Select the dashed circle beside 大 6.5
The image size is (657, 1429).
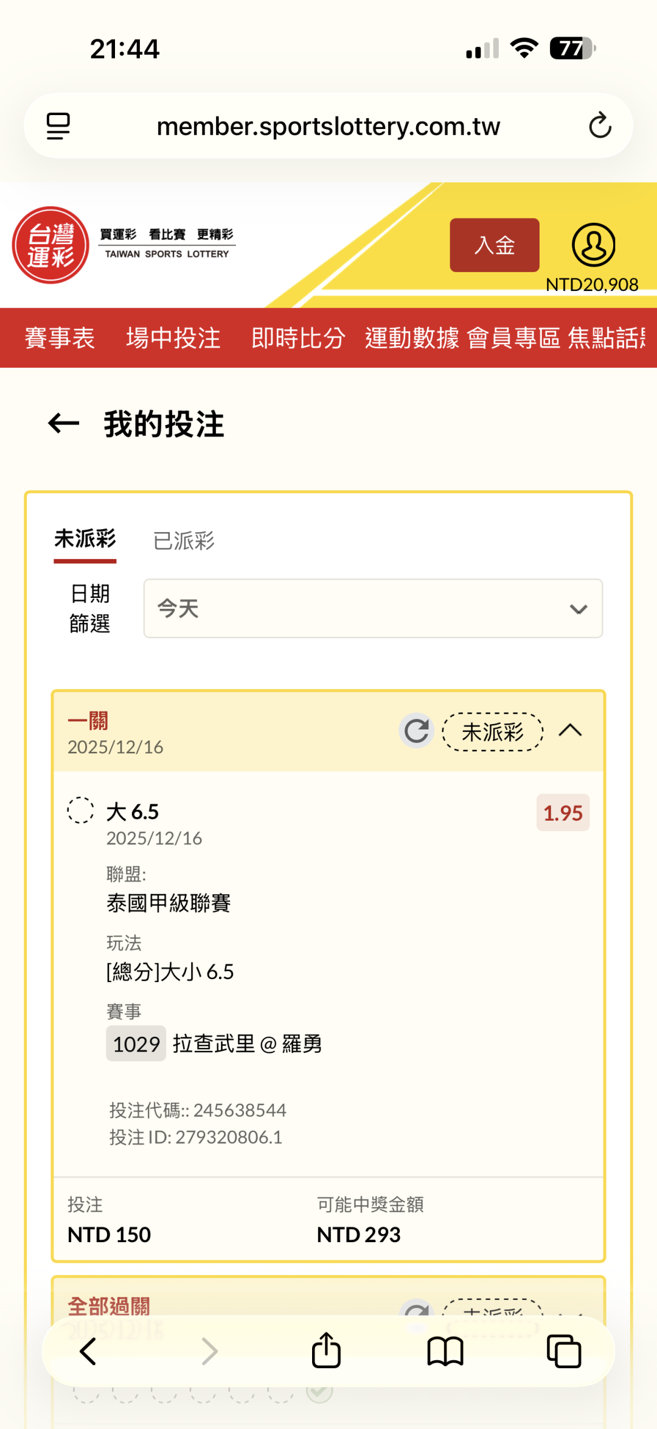point(80,810)
